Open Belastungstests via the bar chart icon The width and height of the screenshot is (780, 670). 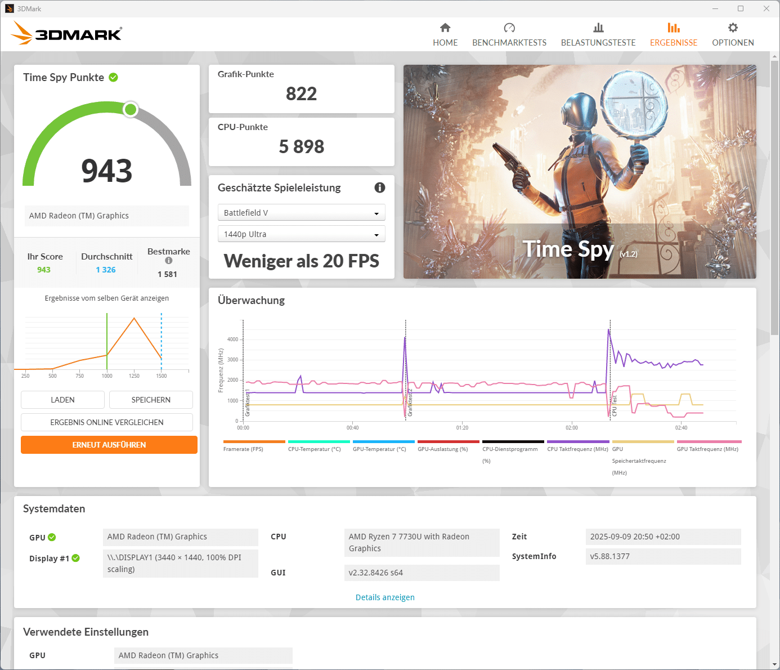click(x=598, y=28)
